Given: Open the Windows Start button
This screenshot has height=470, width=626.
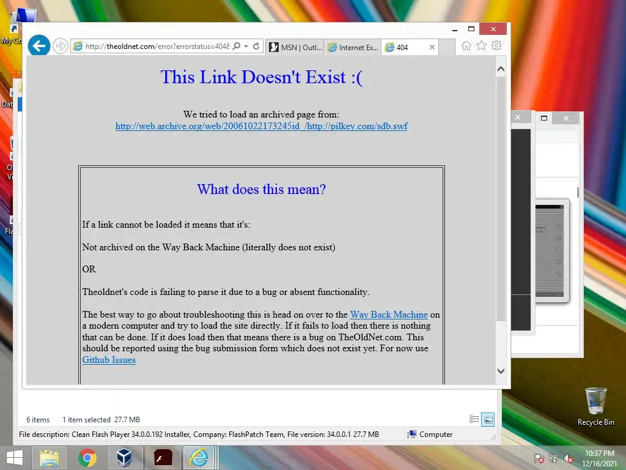Looking at the screenshot, I should pyautogui.click(x=15, y=458).
